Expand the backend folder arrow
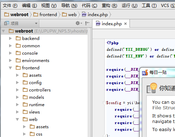 10,38
